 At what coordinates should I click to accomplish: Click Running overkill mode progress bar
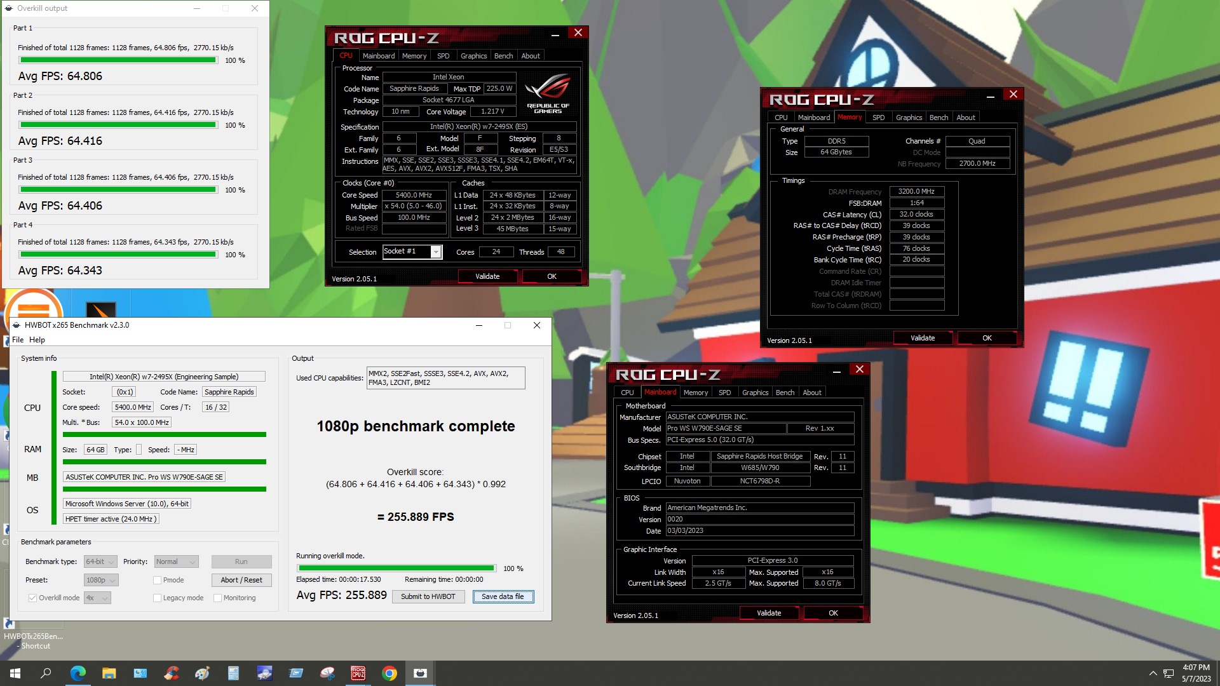pyautogui.click(x=396, y=568)
